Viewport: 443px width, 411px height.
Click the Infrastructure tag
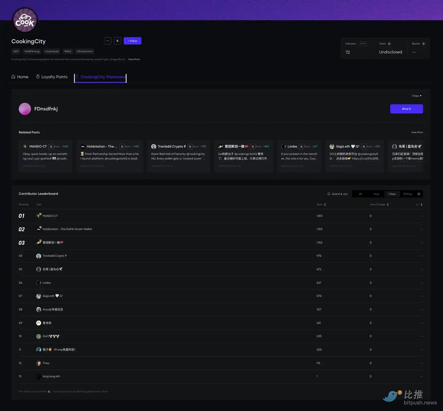[85, 51]
